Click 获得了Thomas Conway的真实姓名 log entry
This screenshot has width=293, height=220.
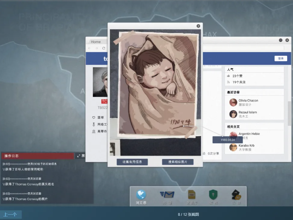(x=29, y=184)
